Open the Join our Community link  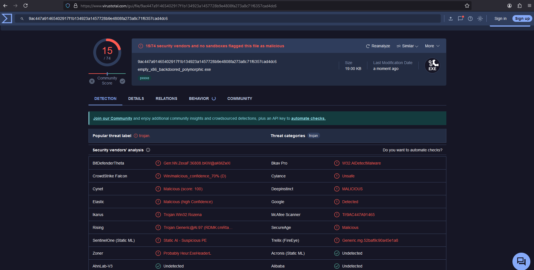113,118
